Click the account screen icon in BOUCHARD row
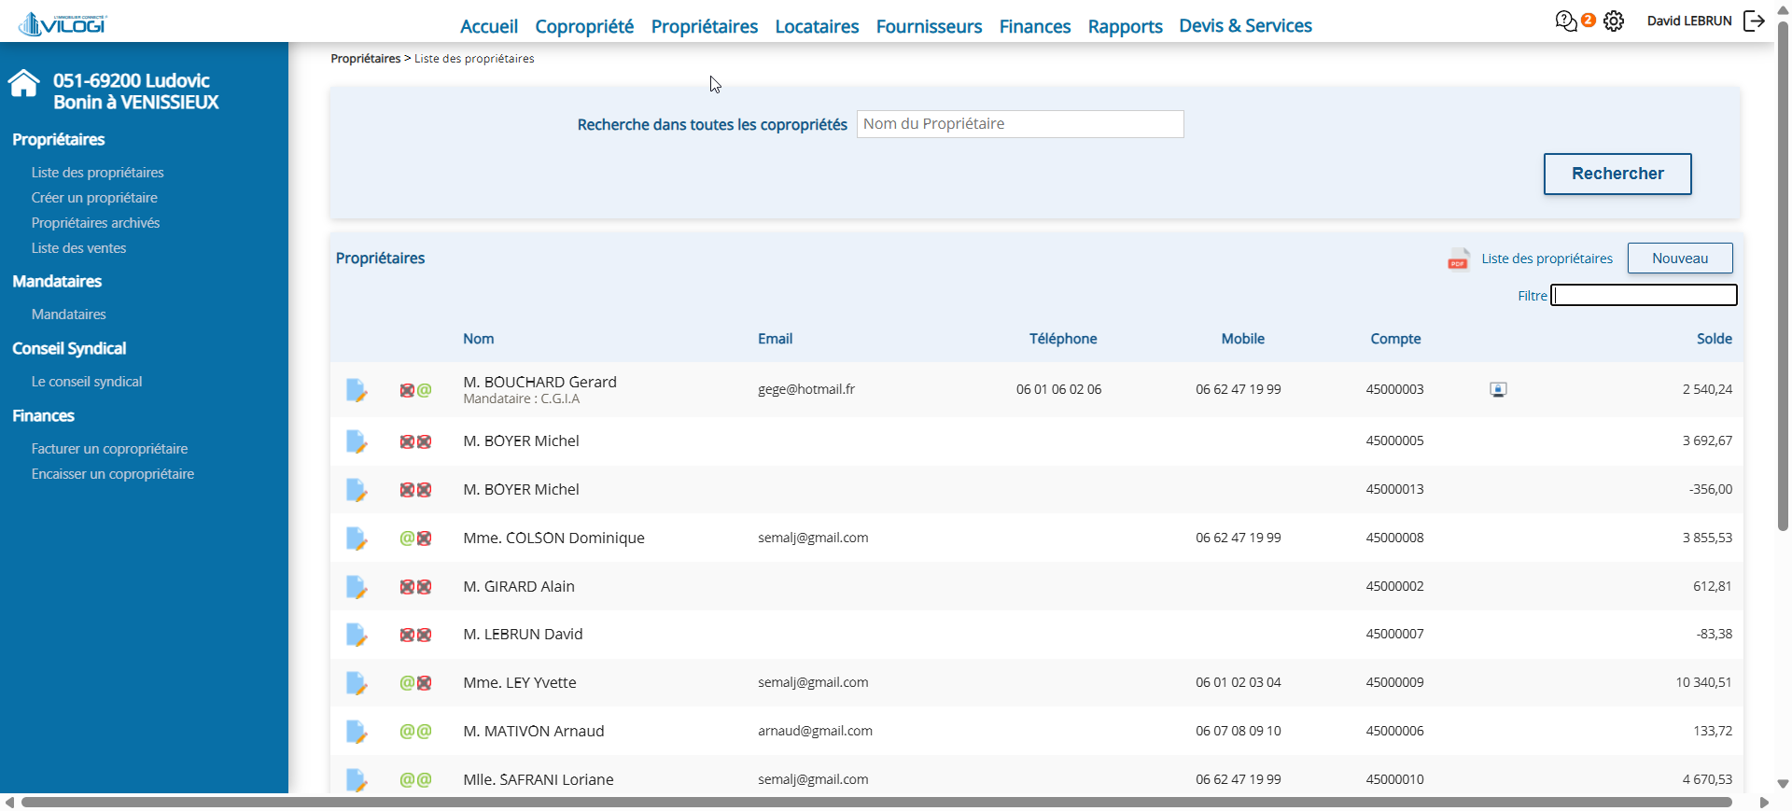Viewport: 1792px width, 811px height. [x=1498, y=390]
